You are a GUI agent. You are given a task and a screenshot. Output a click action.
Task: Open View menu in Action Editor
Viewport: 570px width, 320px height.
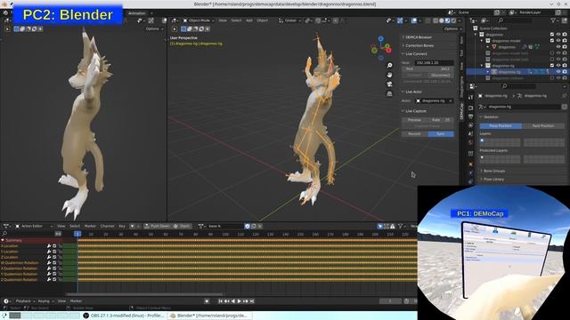[x=61, y=226]
